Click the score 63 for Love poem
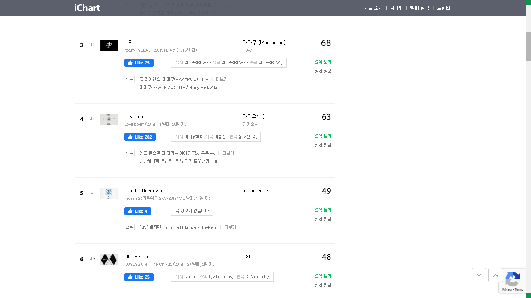This screenshot has width=531, height=298. pyautogui.click(x=326, y=117)
